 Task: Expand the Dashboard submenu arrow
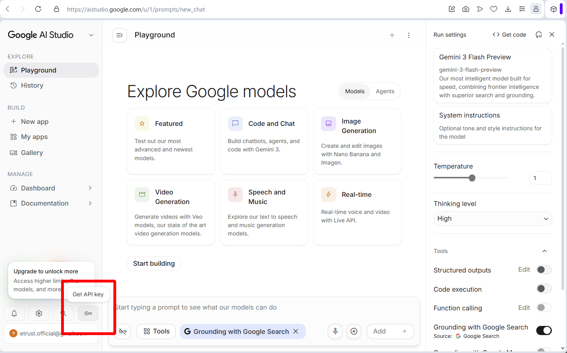pos(90,188)
